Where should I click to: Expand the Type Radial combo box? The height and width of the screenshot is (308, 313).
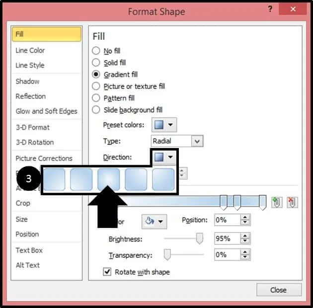tap(177, 141)
